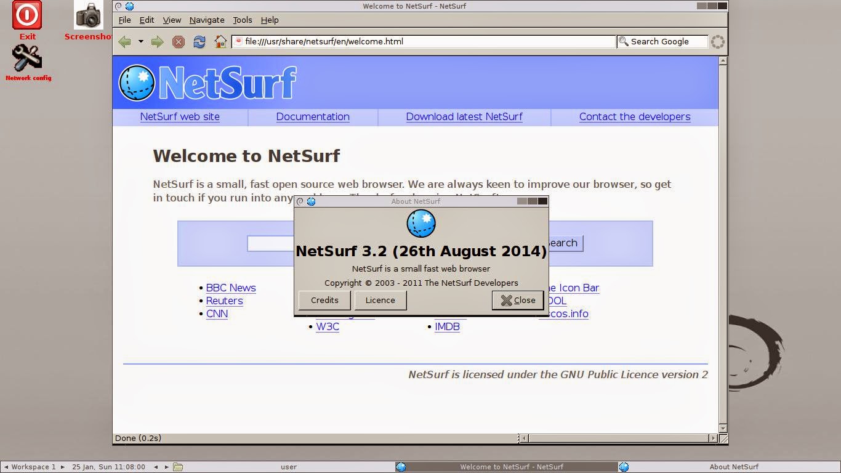Screen dimensions: 841x473
Task: Click the GNU Public Licence footer text
Action: pyautogui.click(x=558, y=374)
